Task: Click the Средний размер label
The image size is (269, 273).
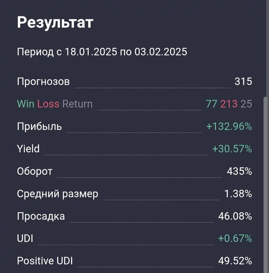Action: point(58,194)
